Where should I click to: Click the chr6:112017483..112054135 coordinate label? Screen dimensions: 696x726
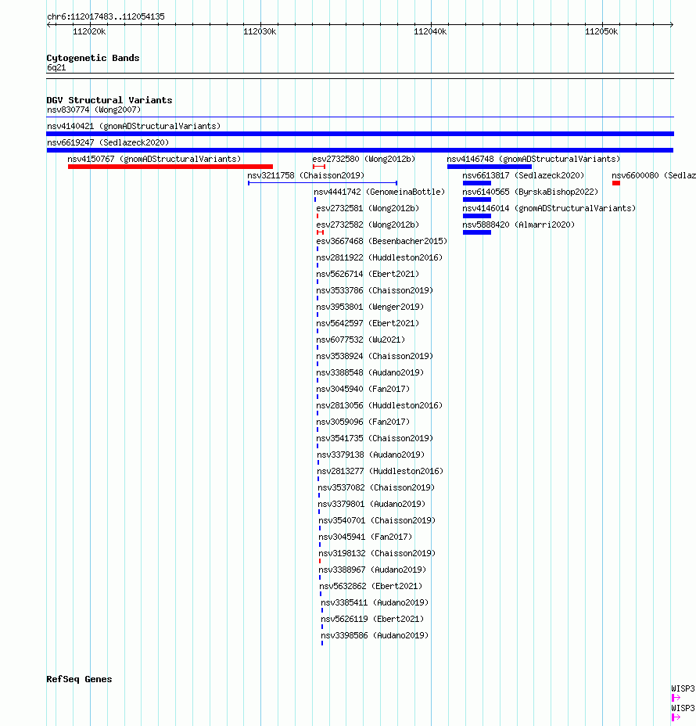tap(106, 16)
